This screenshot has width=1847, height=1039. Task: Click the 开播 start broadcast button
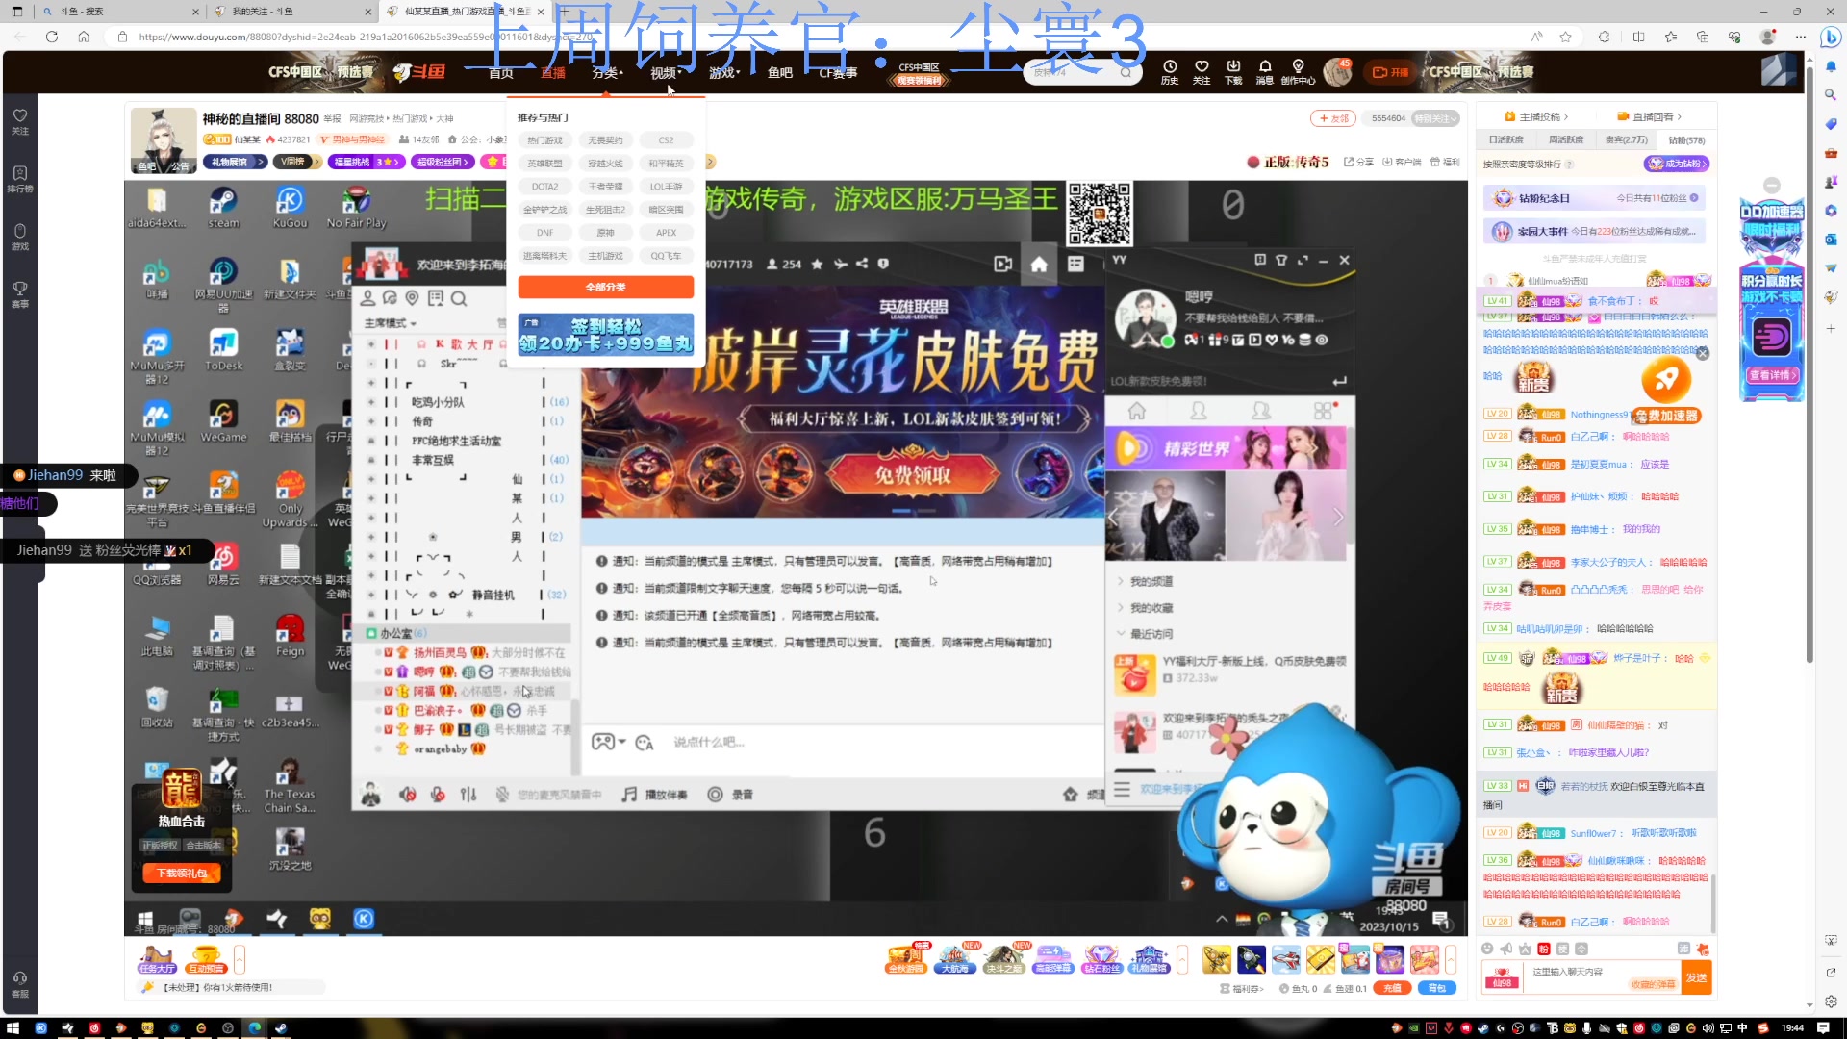click(1390, 72)
